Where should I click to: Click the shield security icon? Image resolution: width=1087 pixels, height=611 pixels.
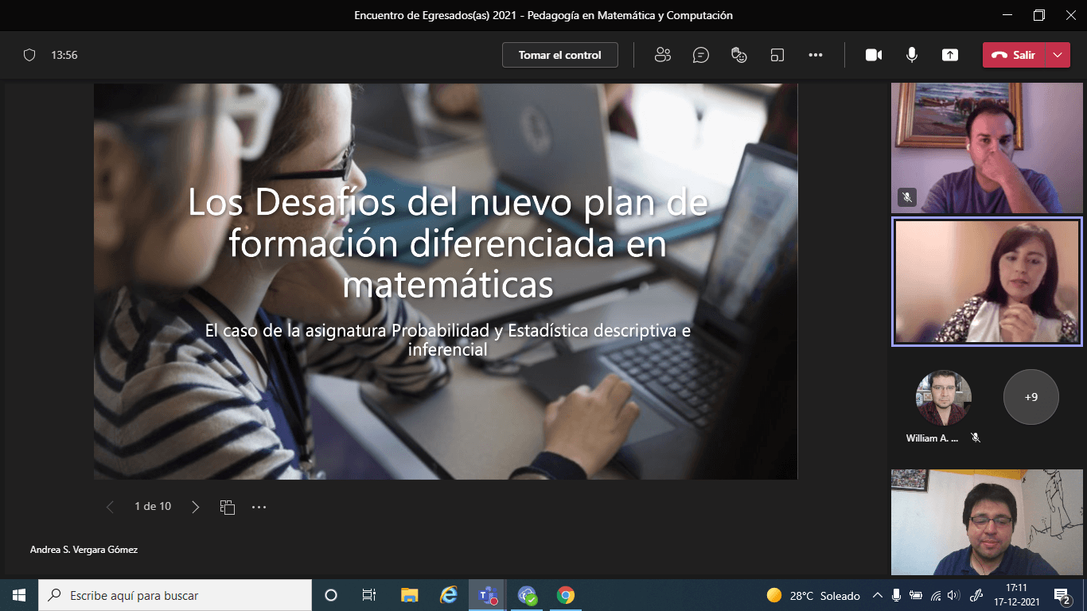(x=29, y=55)
